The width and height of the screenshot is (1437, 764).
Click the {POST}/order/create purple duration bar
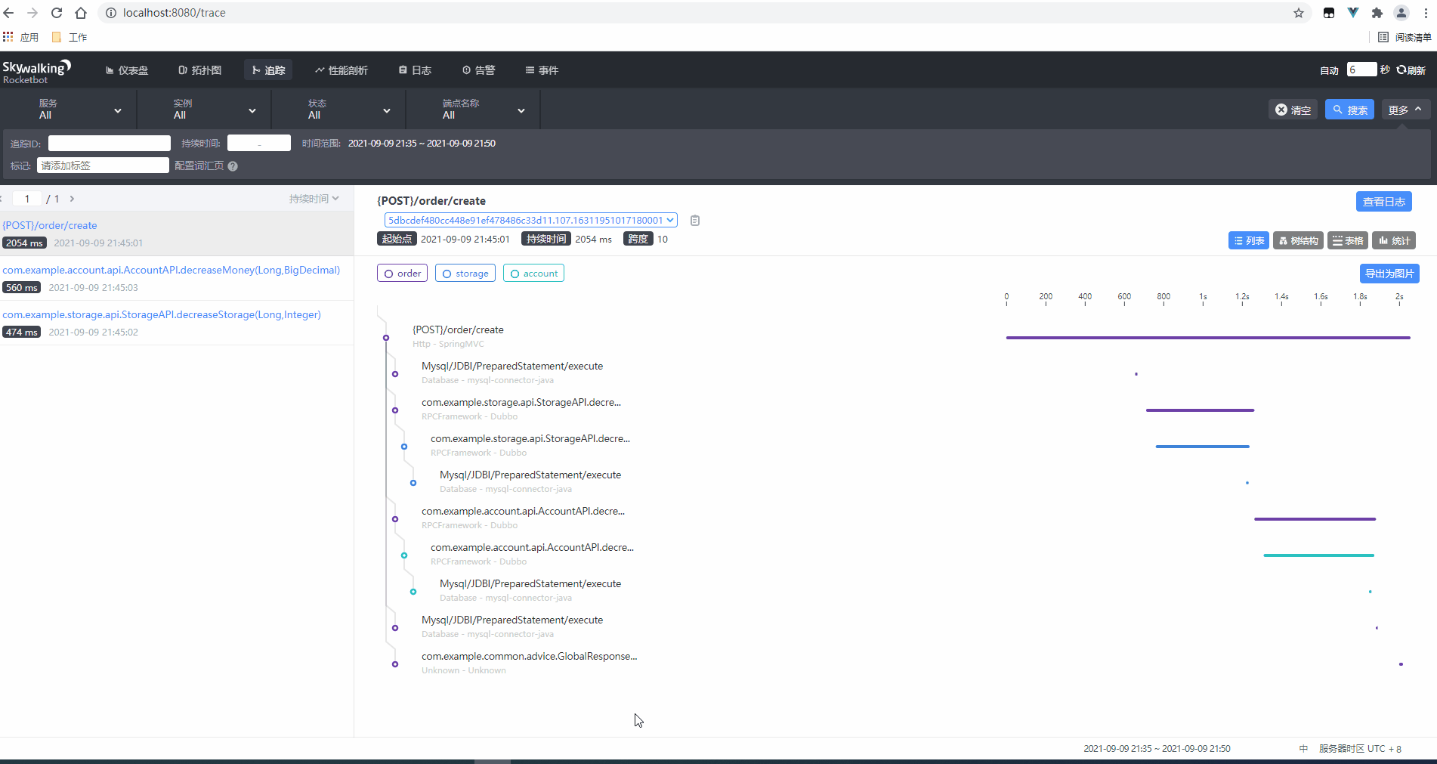click(1208, 338)
